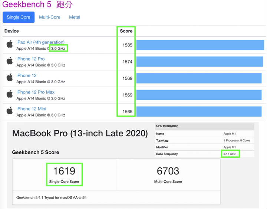
Task: Click the score bar for iPhone 12 Mini
Action: pyautogui.click(x=199, y=111)
